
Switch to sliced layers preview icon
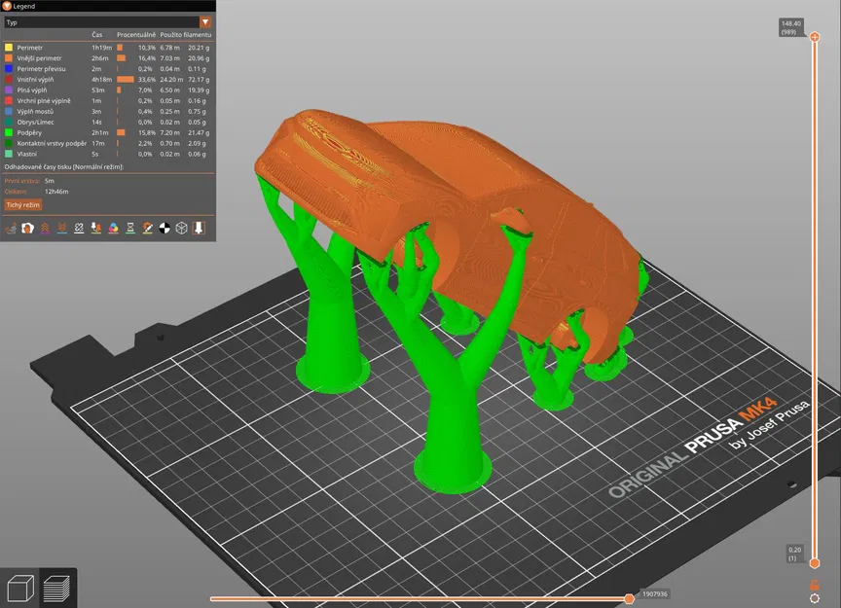56,589
